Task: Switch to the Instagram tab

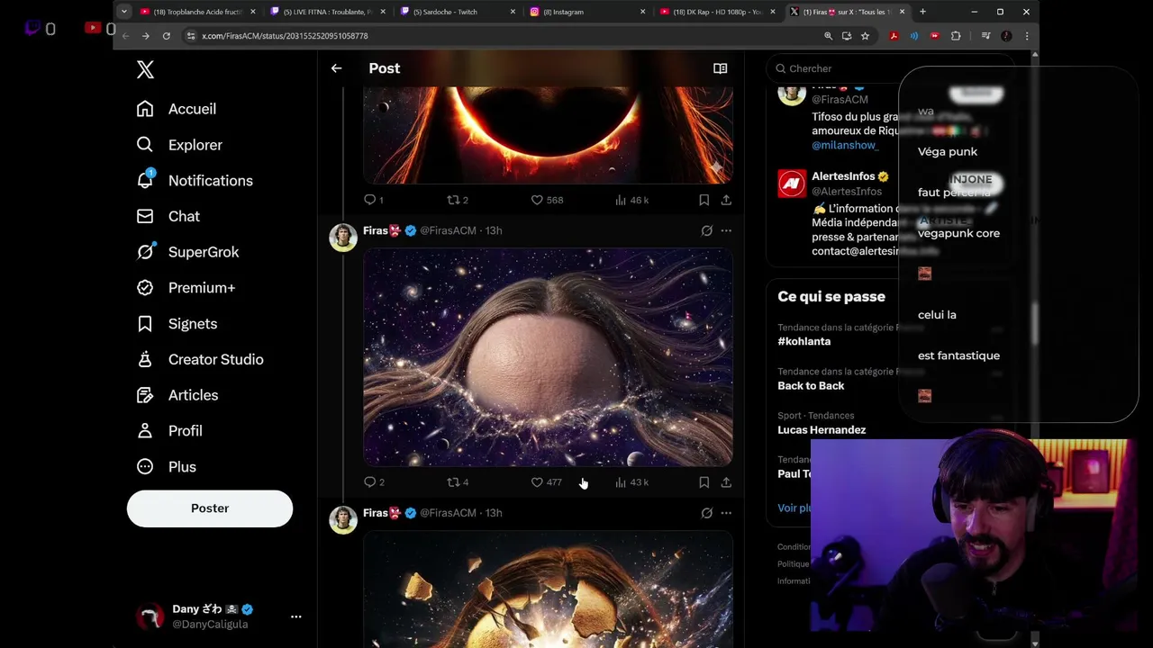Action: [x=587, y=12]
